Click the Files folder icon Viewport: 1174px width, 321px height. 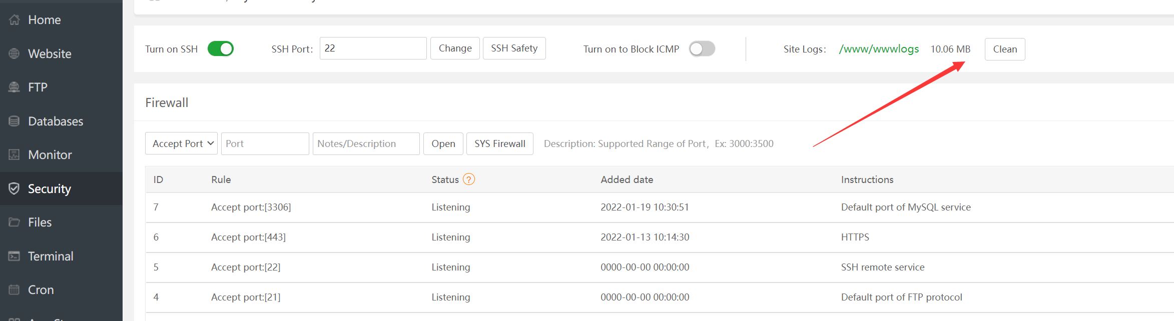tap(15, 222)
